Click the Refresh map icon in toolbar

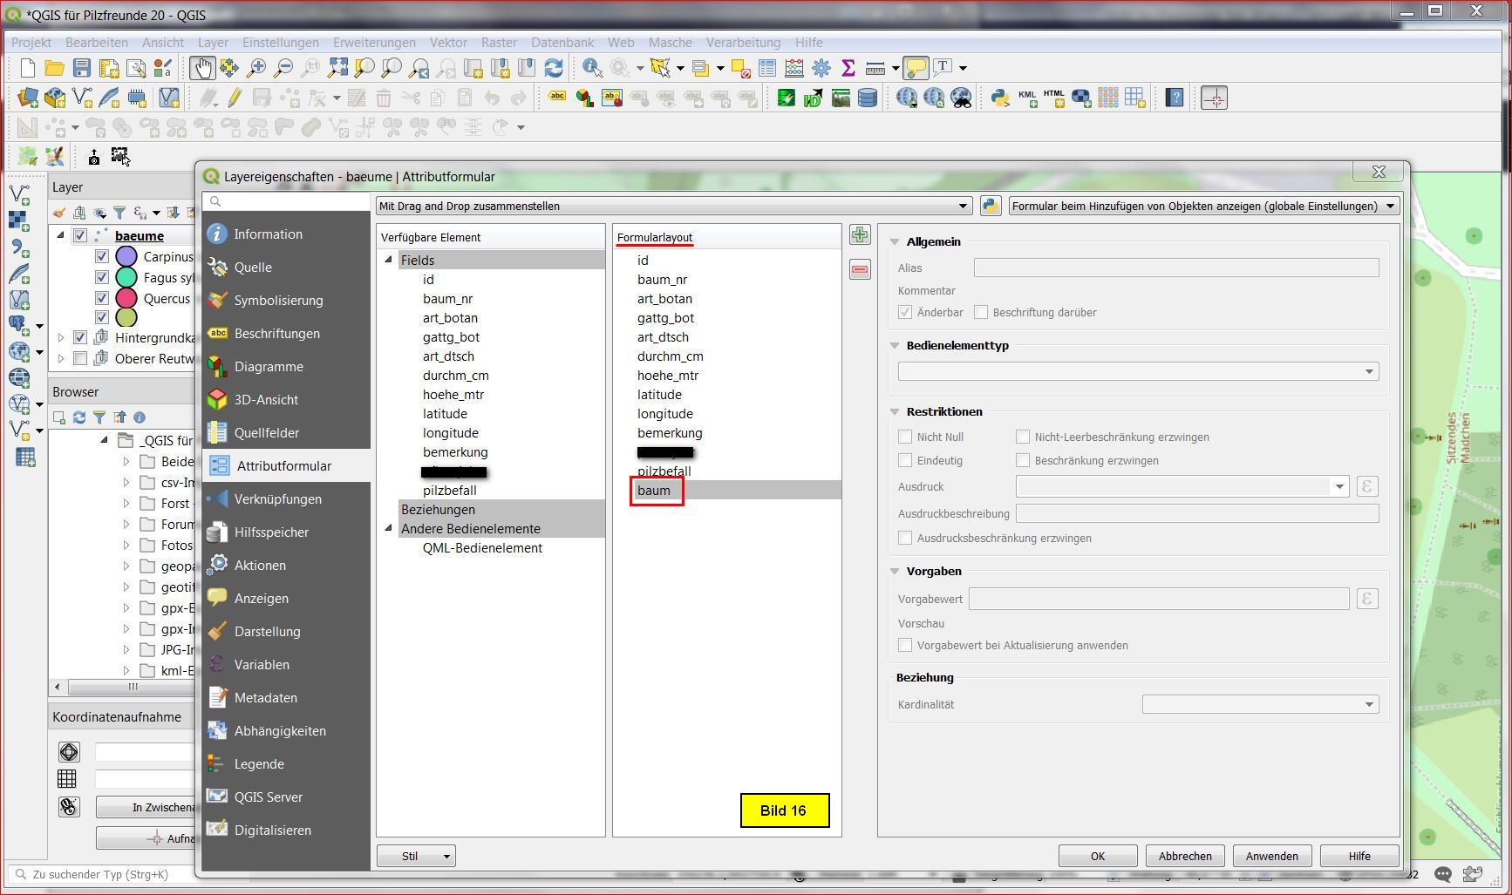(554, 68)
